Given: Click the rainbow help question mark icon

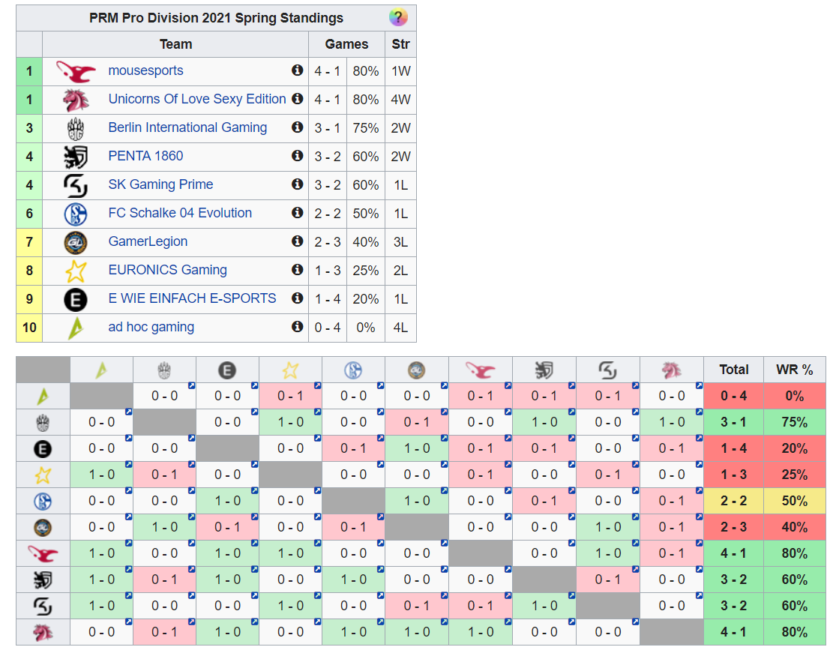Looking at the screenshot, I should point(398,18).
